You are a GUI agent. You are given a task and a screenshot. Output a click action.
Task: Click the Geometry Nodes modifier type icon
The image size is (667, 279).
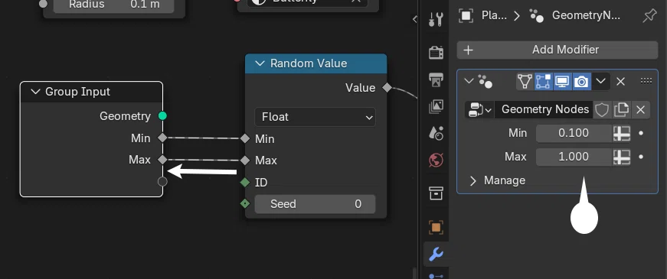[x=485, y=81]
